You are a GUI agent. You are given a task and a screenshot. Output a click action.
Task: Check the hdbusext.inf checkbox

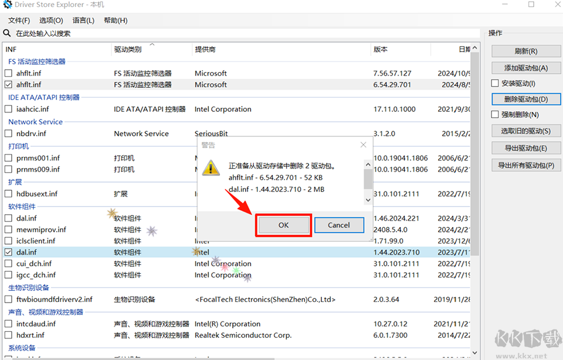tap(8, 194)
